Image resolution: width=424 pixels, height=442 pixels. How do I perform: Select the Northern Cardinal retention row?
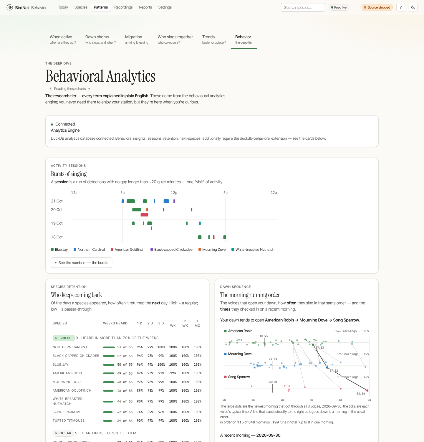(x=127, y=347)
